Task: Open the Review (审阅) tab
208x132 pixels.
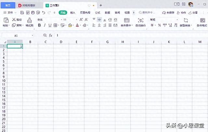Action: coord(117,13)
